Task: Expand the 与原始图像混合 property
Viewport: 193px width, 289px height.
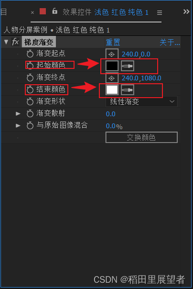Action: (x=18, y=126)
